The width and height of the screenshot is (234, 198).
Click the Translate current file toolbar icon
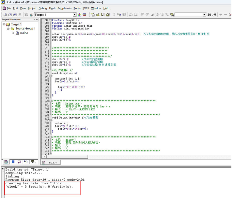pos(5,15)
